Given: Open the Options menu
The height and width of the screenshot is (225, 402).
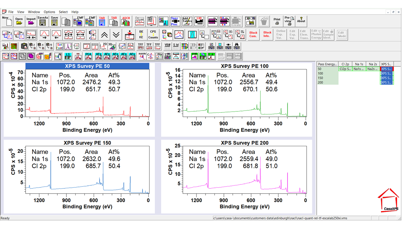Looking at the screenshot, I should pyautogui.click(x=49, y=12).
